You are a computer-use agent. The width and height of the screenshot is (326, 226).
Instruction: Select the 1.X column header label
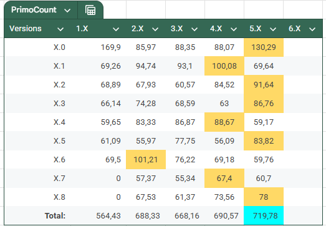pyautogui.click(x=82, y=29)
